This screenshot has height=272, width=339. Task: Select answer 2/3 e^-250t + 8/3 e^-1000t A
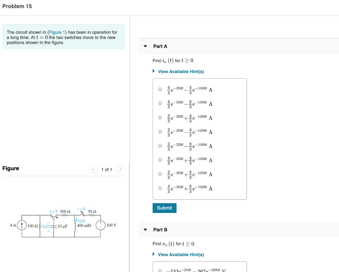click(x=160, y=174)
